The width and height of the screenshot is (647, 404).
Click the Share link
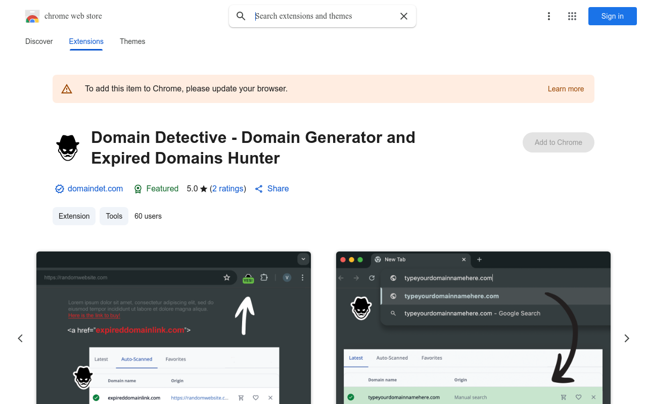coord(272,188)
